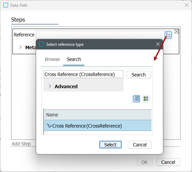Image resolution: width=192 pixels, height=172 pixels.
Task: Confirm with the Select button
Action: [x=110, y=145]
